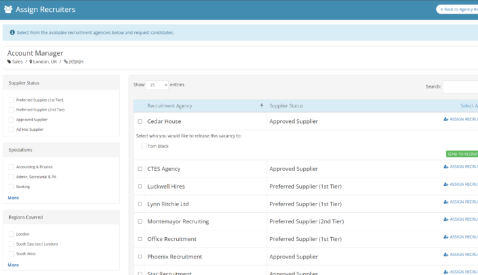Sort by Supplier Status column header
The width and height of the screenshot is (478, 275).
click(x=287, y=106)
